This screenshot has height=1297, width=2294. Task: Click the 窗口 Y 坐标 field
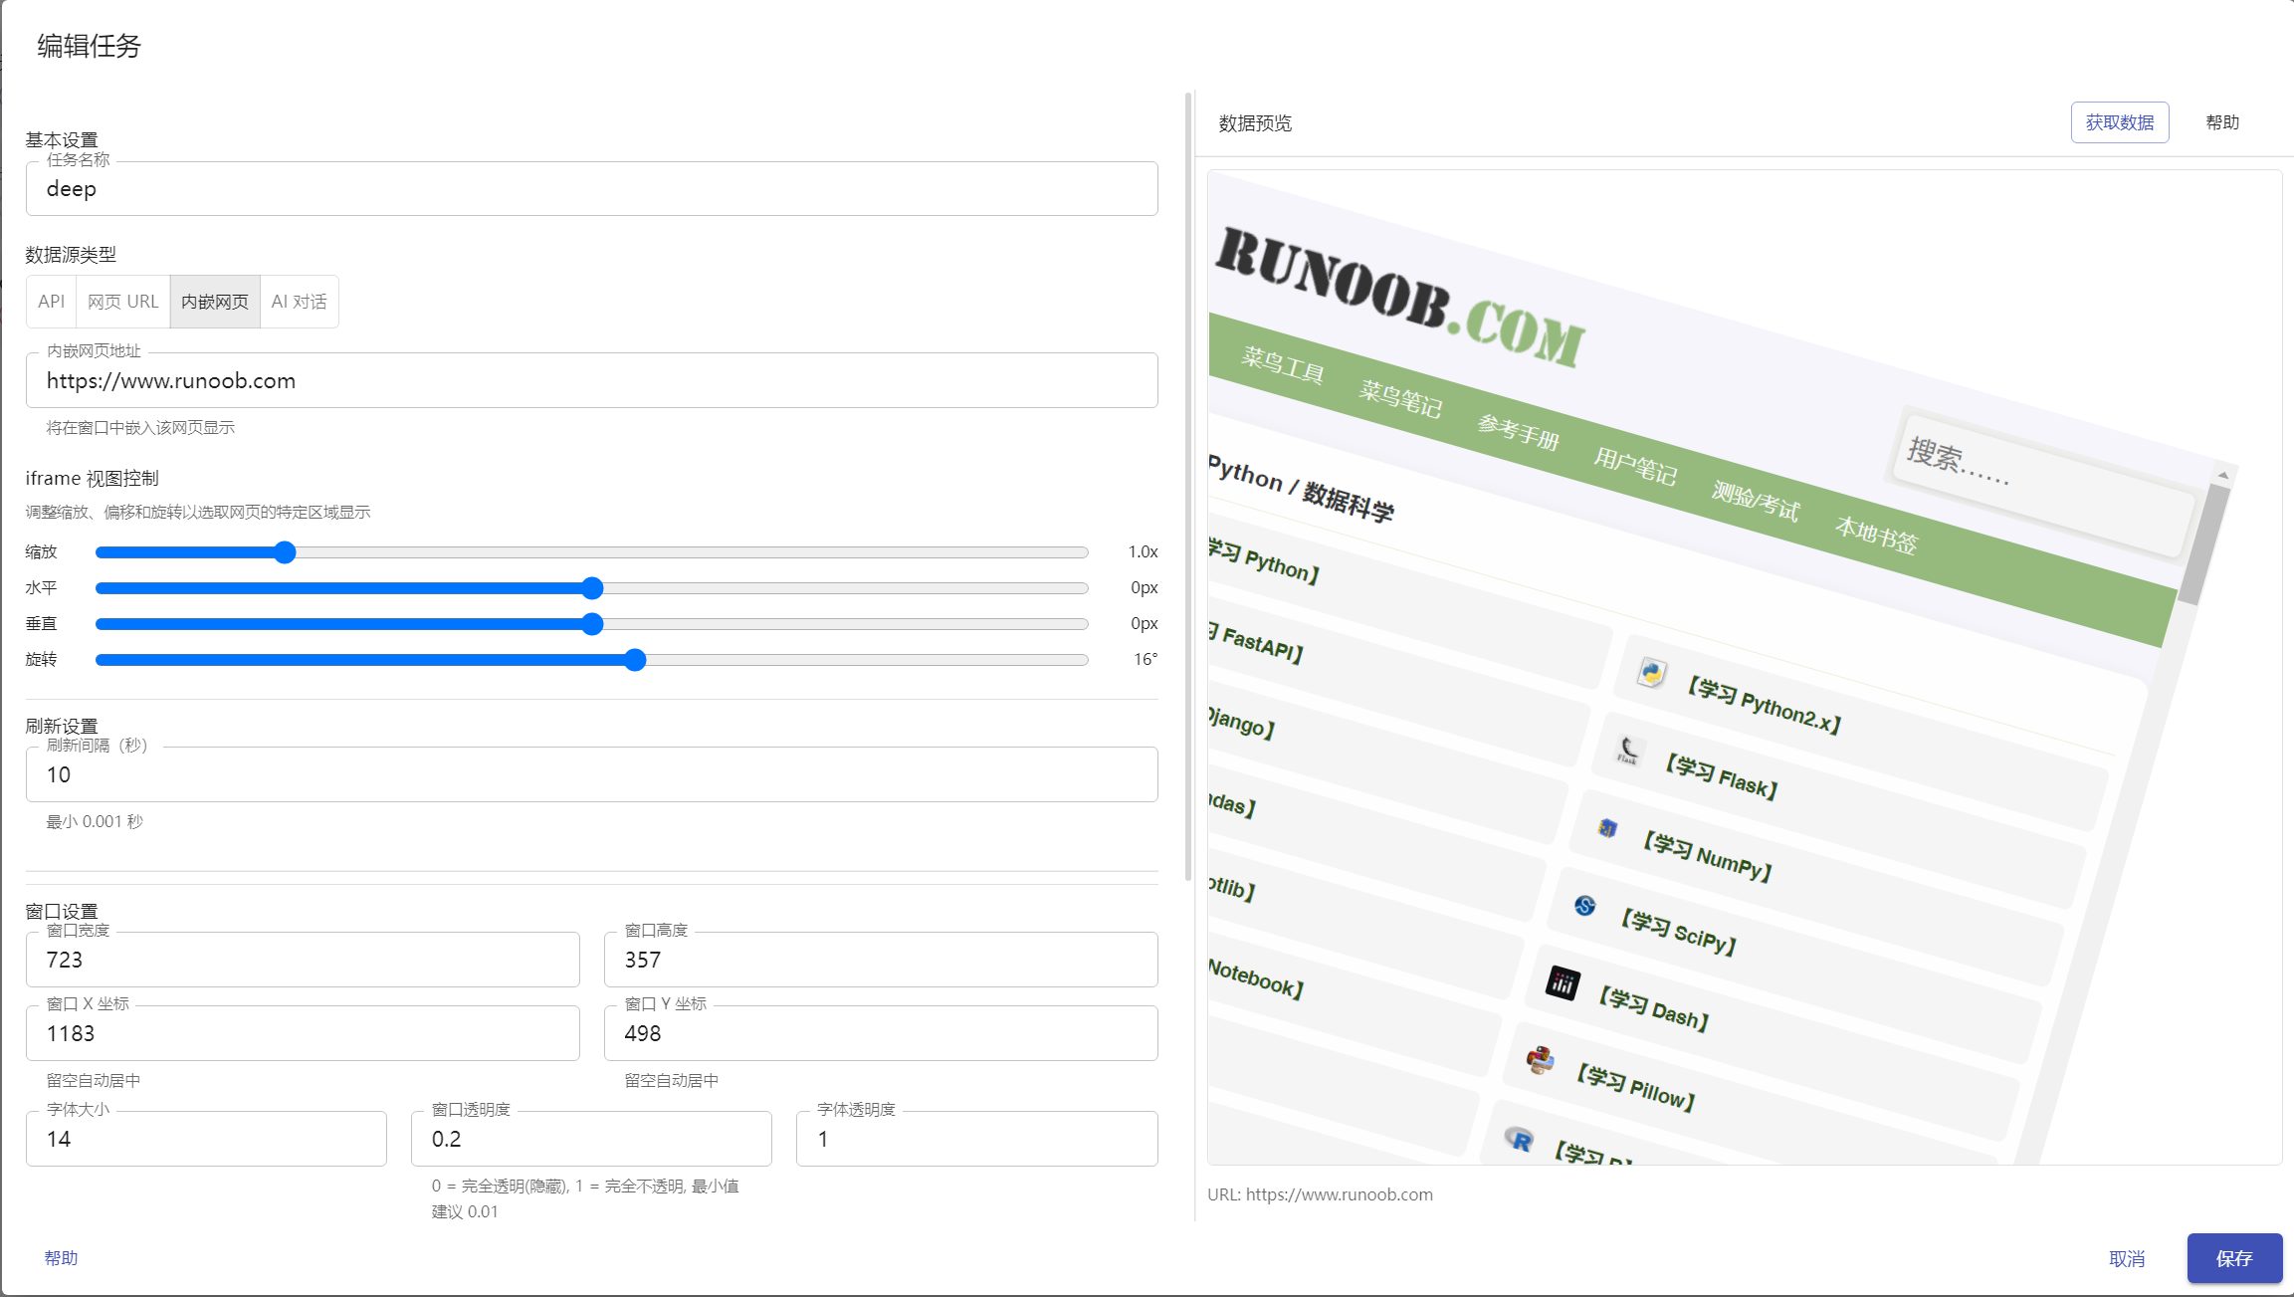click(x=881, y=1033)
